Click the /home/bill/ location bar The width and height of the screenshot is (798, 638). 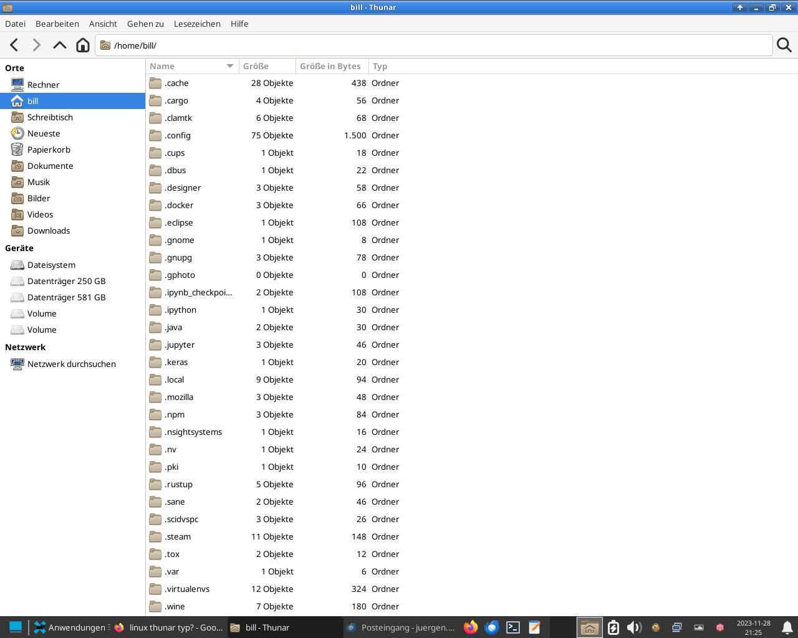[x=433, y=45]
